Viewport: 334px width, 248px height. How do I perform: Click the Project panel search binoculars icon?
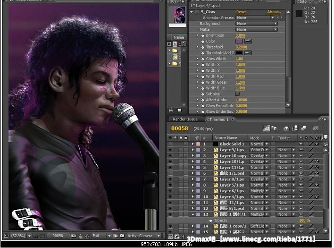point(171,110)
